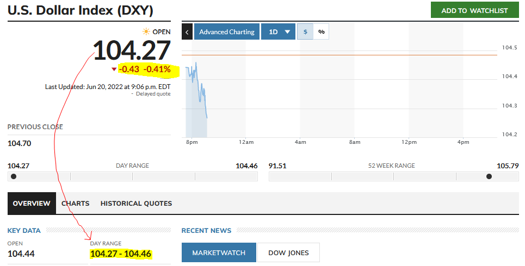
Task: Select the OVERVIEW tab
Action: 32,203
